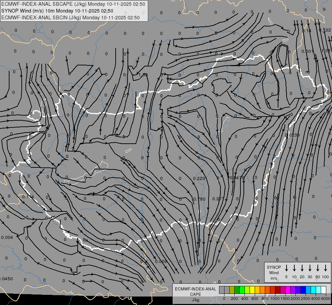Screen dimensions: 332x305
Task: Click the 30 m/s wind arrow in legend
Action: 310,268
